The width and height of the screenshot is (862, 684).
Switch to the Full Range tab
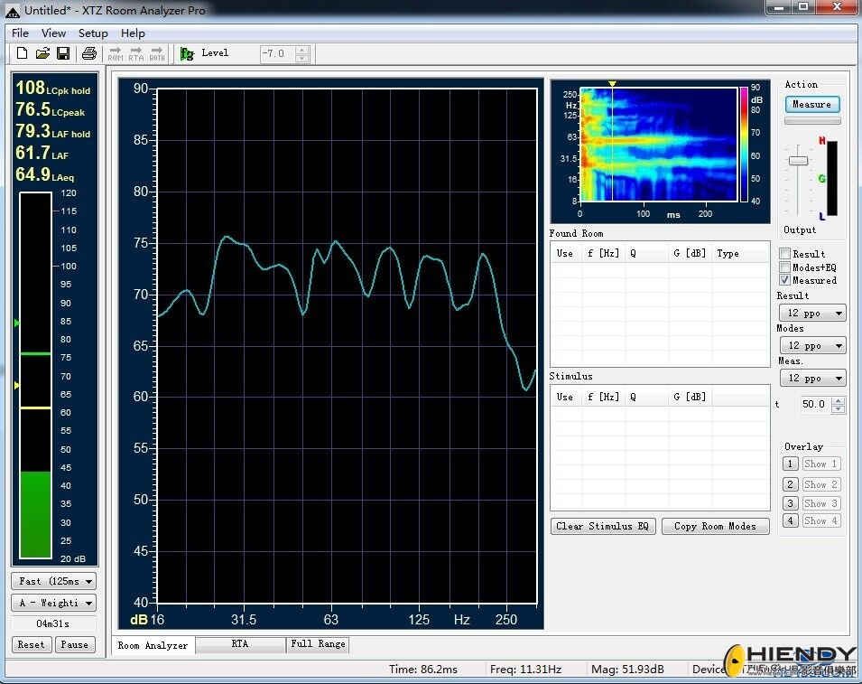tap(318, 644)
